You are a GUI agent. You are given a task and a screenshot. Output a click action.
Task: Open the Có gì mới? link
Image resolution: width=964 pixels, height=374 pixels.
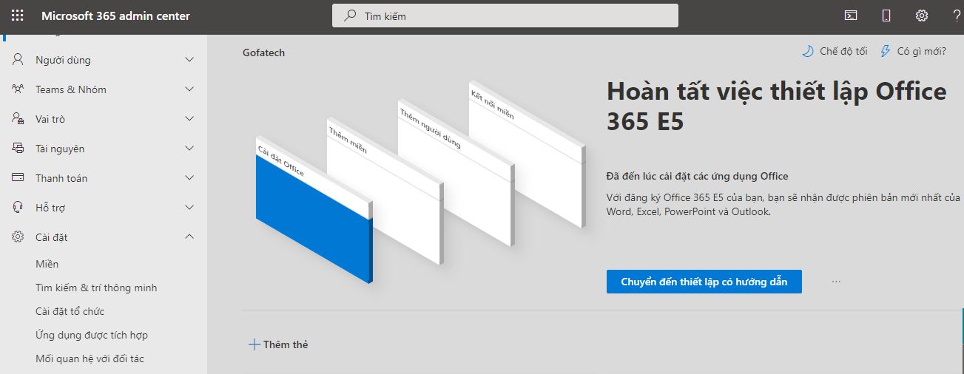pos(913,52)
